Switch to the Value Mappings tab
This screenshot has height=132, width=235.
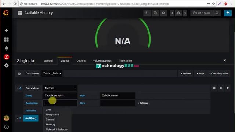coord(102,60)
